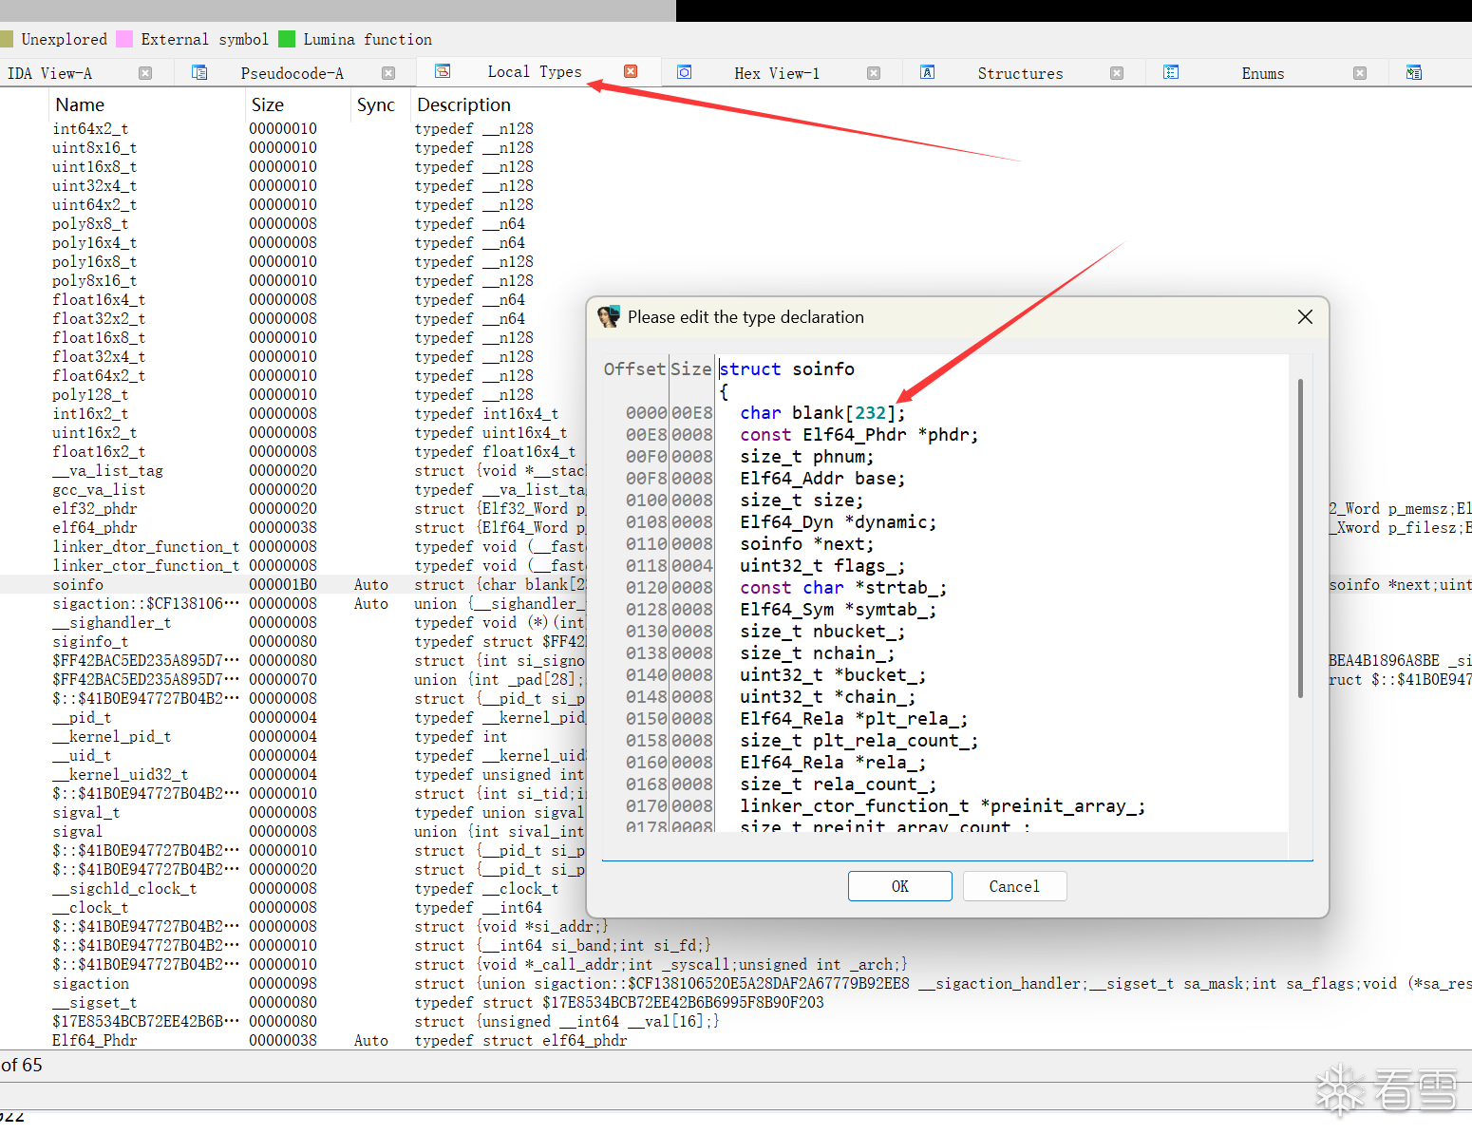
Task: Close the Hex View-1 tab
Action: point(874,73)
